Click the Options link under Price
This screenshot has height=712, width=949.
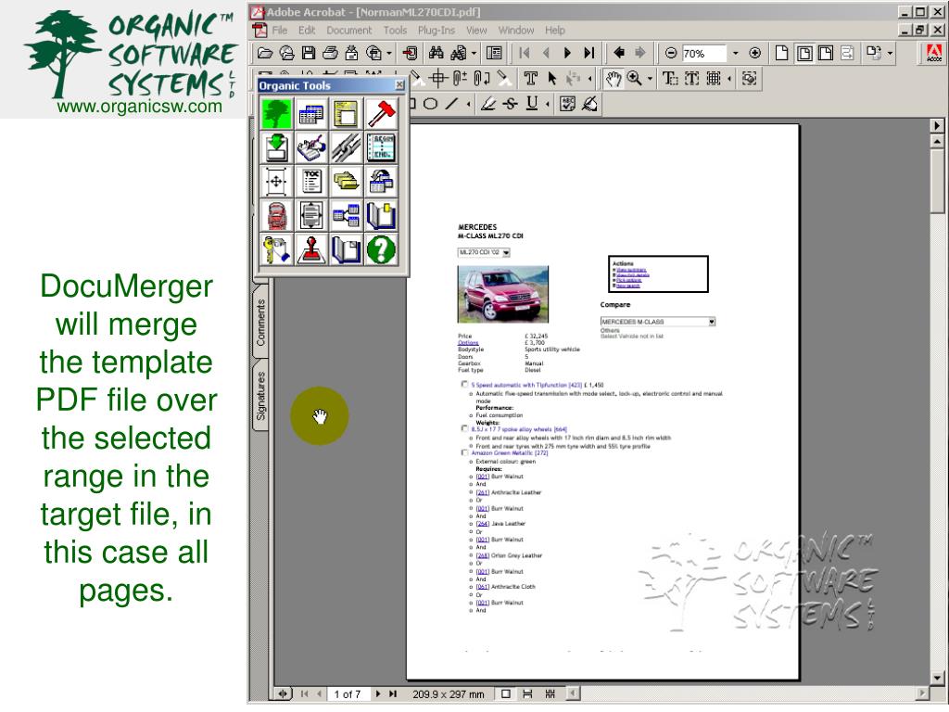468,343
